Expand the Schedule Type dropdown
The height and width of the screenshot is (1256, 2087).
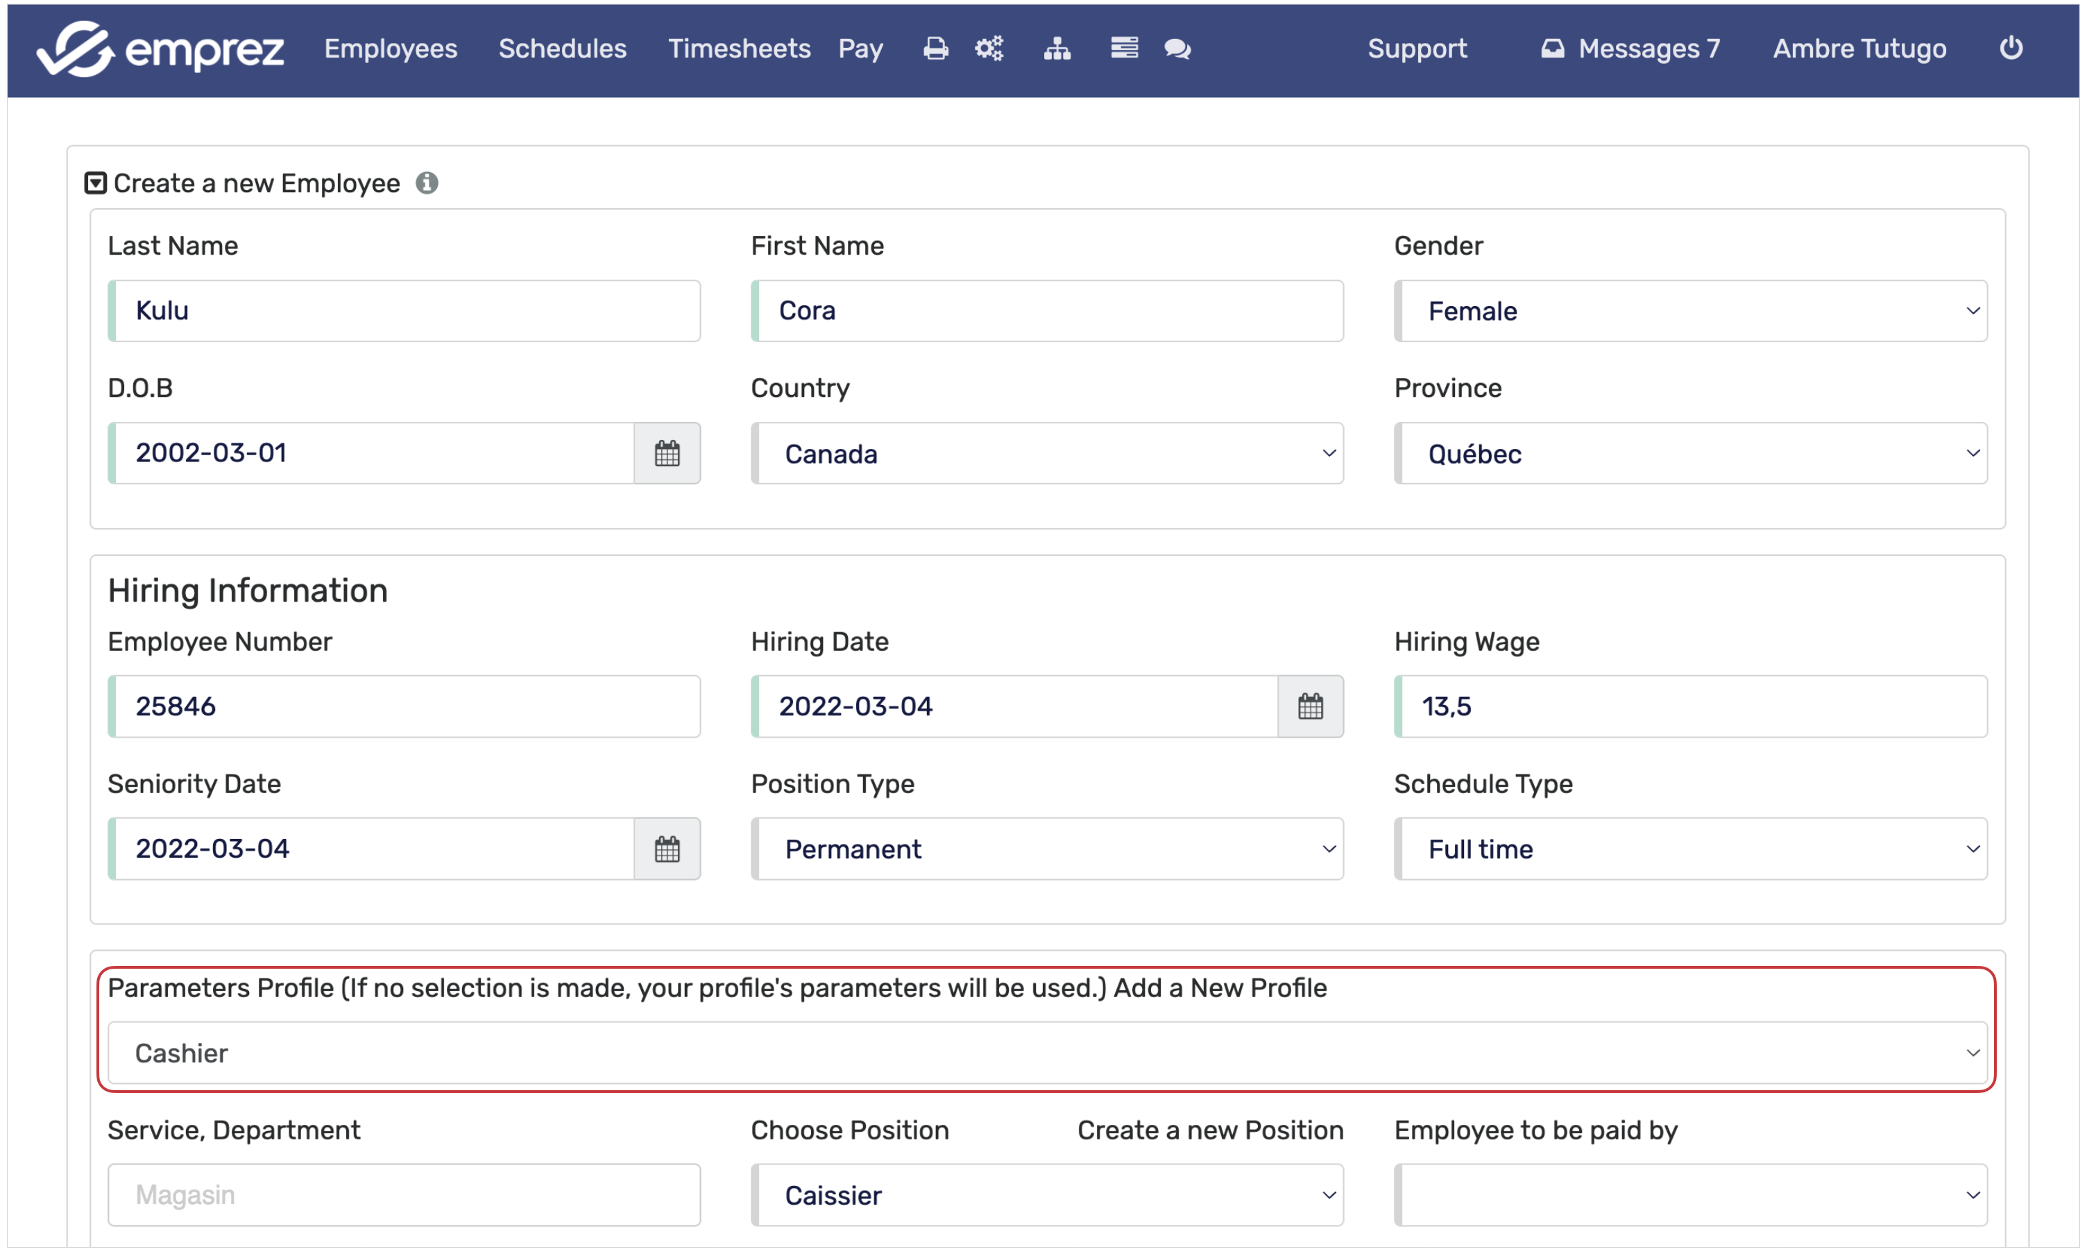click(1690, 849)
